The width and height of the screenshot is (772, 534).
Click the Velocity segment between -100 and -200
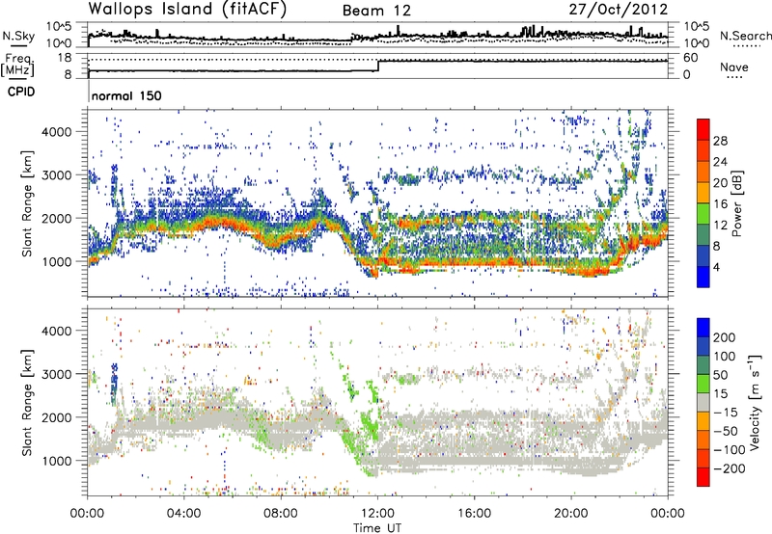coord(703,459)
